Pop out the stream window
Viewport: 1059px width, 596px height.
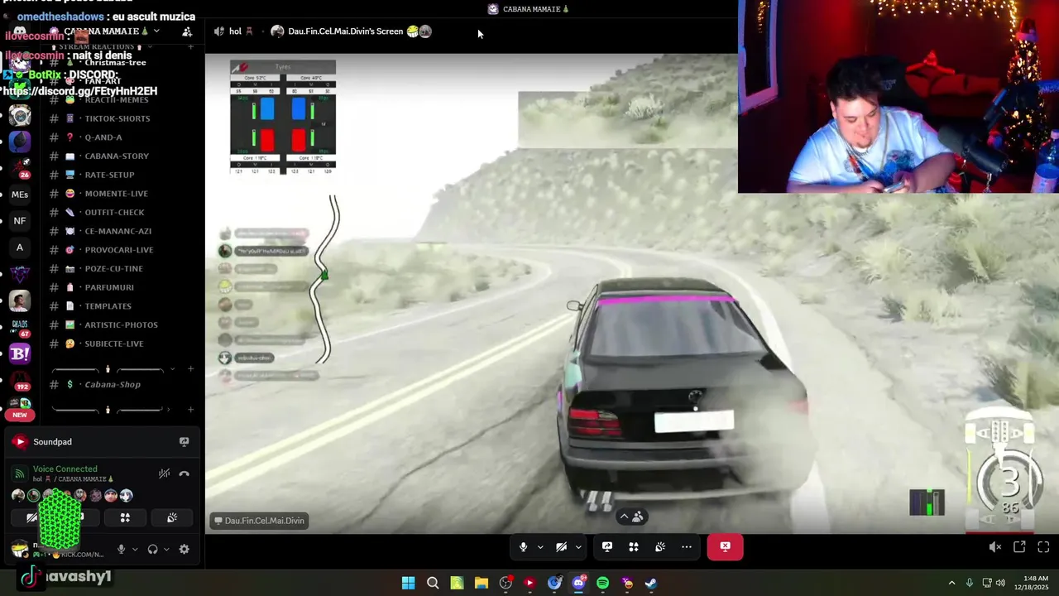tap(1019, 547)
